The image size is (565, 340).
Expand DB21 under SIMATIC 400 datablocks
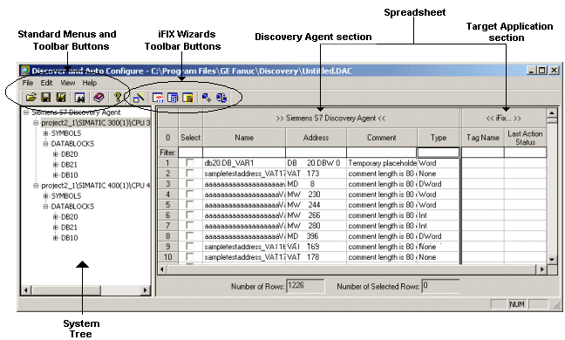(x=55, y=228)
